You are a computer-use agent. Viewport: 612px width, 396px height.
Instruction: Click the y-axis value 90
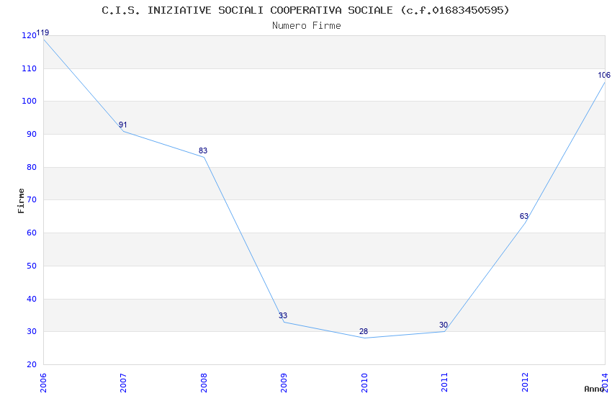pos(31,134)
